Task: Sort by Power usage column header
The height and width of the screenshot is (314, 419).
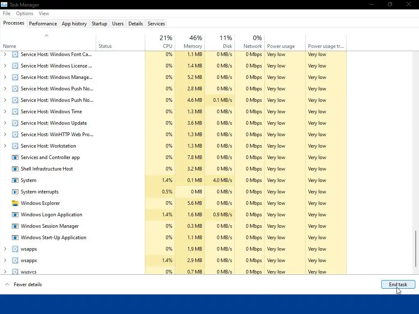Action: (x=285, y=42)
